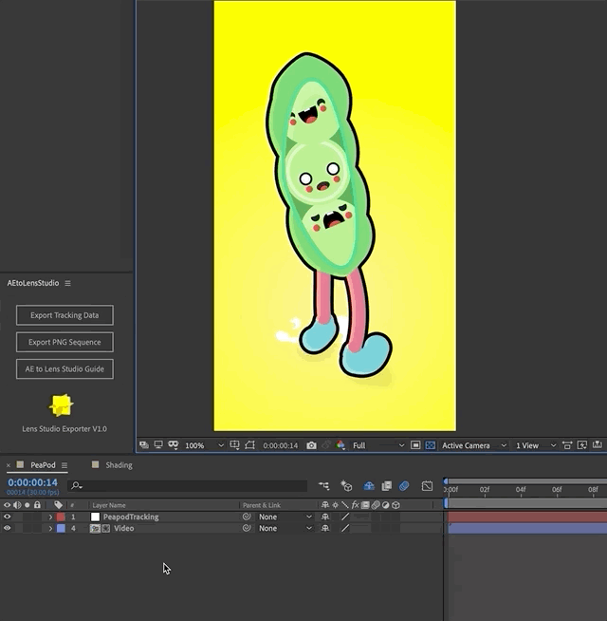Click the region of interest icon
The width and height of the screenshot is (607, 621).
[415, 445]
